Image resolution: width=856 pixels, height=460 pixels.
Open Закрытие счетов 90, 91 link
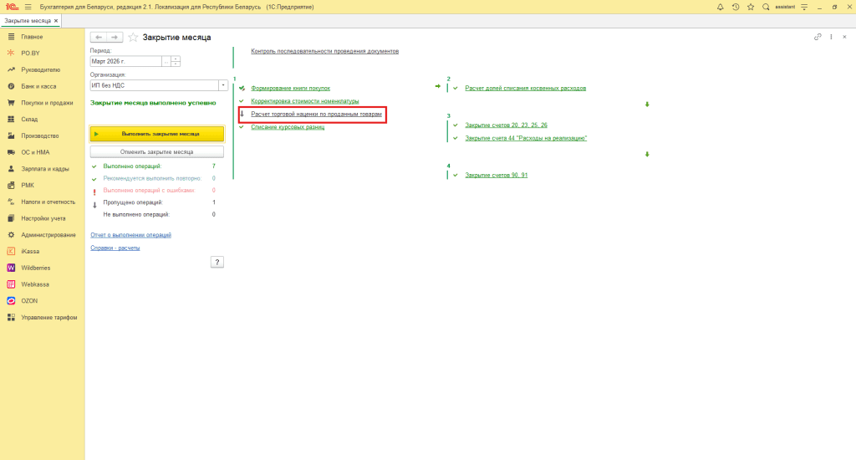(x=497, y=176)
